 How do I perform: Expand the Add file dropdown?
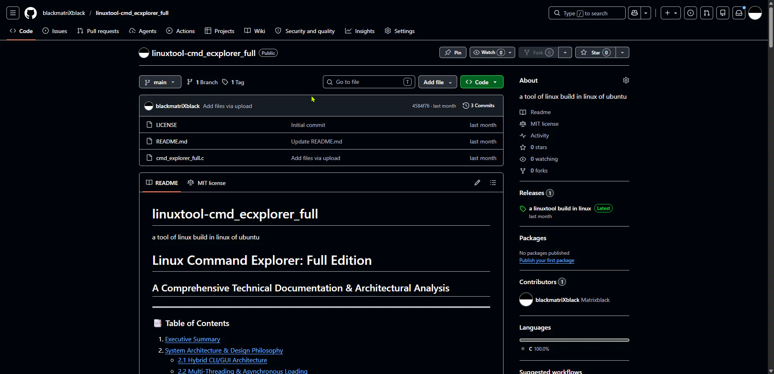438,82
